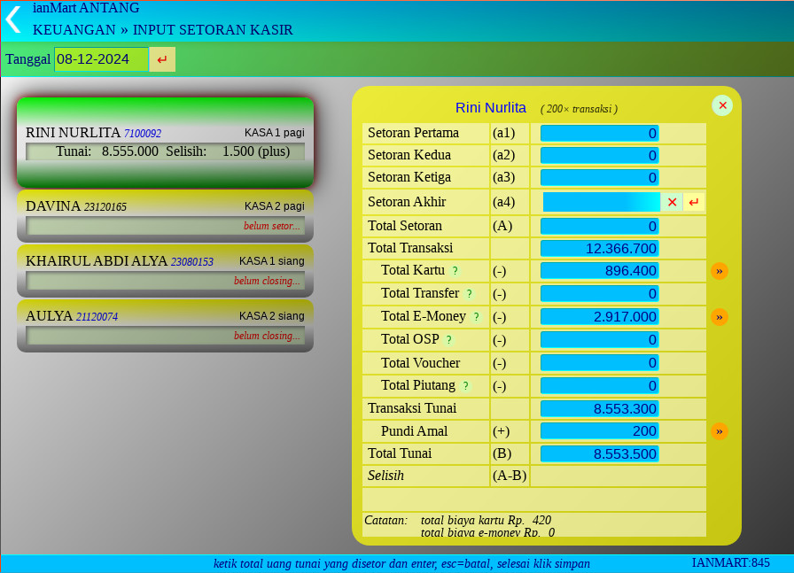
Task: Click the Setoran Pertama amount field
Action: tap(599, 133)
